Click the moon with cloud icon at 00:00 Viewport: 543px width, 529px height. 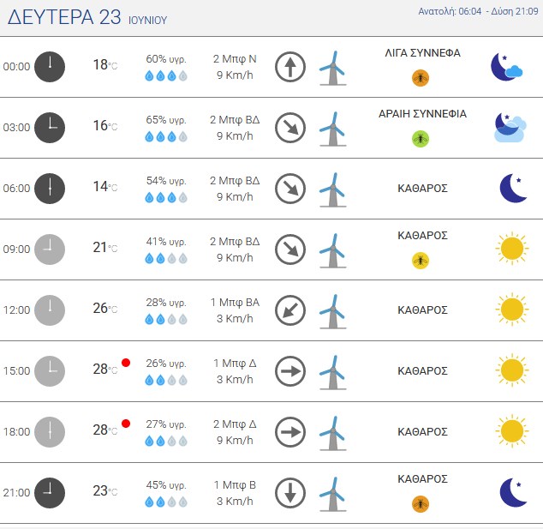pyautogui.click(x=507, y=67)
